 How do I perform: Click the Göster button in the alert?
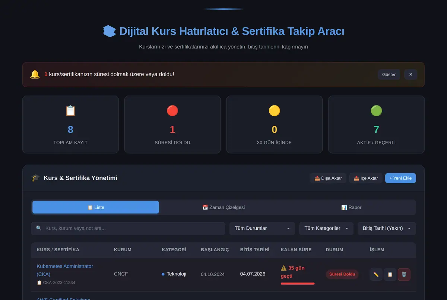tap(389, 74)
